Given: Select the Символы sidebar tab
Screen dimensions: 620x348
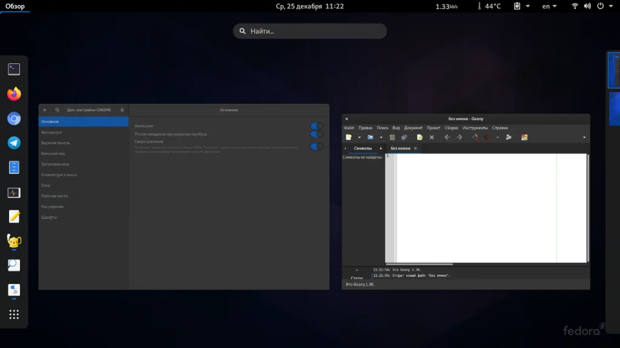Looking at the screenshot, I should point(363,148).
